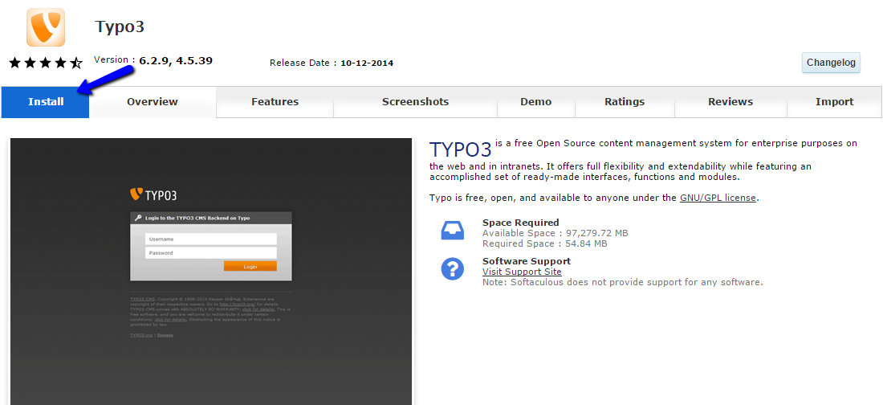Screen dimensions: 883x405
Task: Click the Softaculous support note text
Action: point(623,282)
